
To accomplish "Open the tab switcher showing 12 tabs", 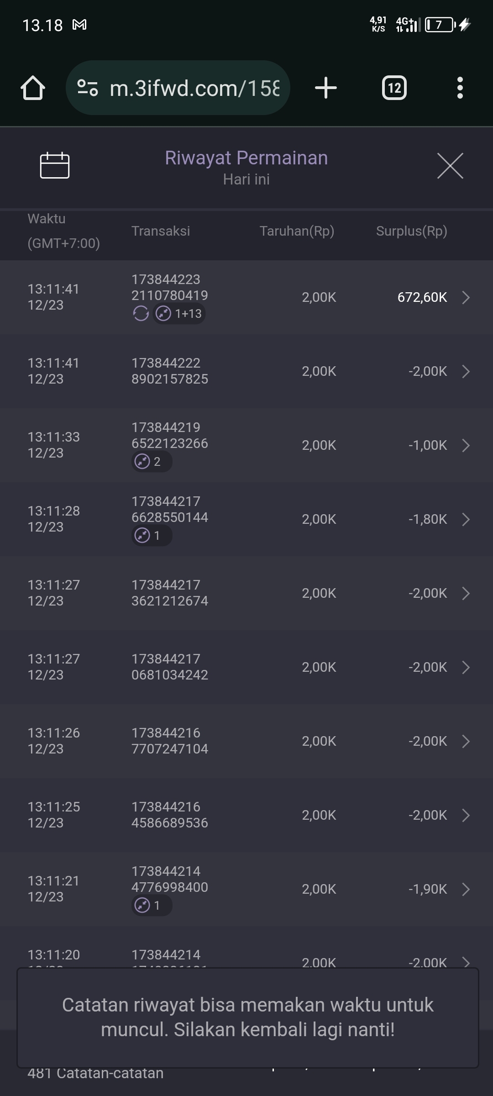I will 394,88.
